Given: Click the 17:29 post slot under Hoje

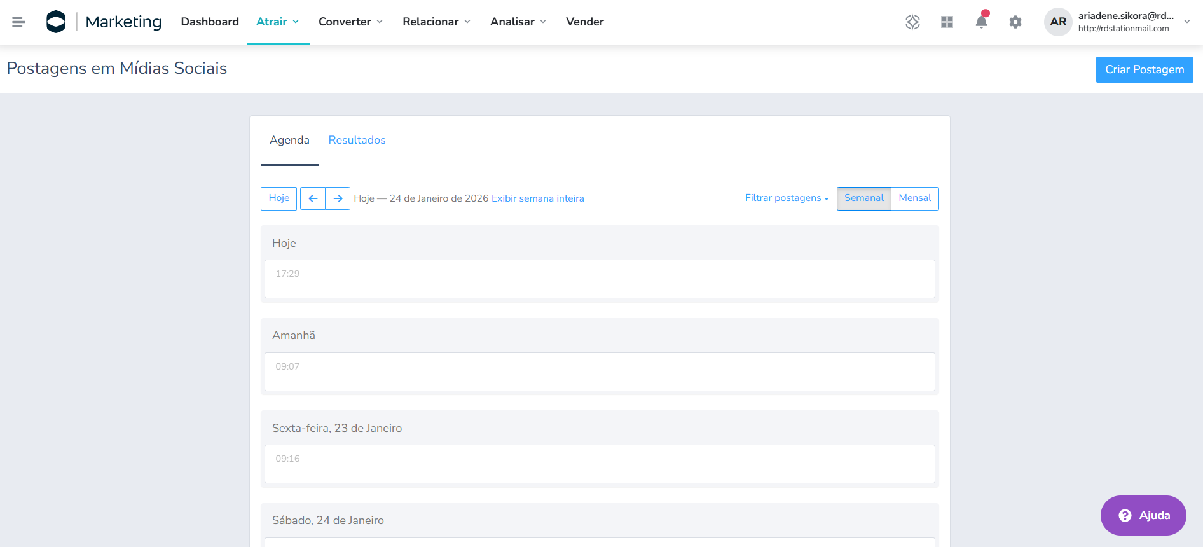Looking at the screenshot, I should [x=600, y=279].
